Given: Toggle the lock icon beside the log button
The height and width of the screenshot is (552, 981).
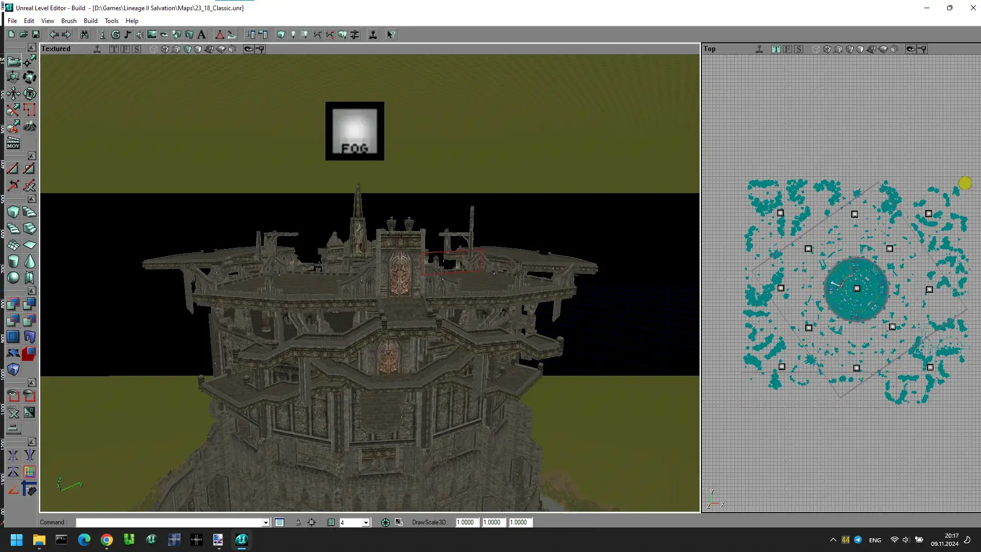Looking at the screenshot, I should click(298, 522).
